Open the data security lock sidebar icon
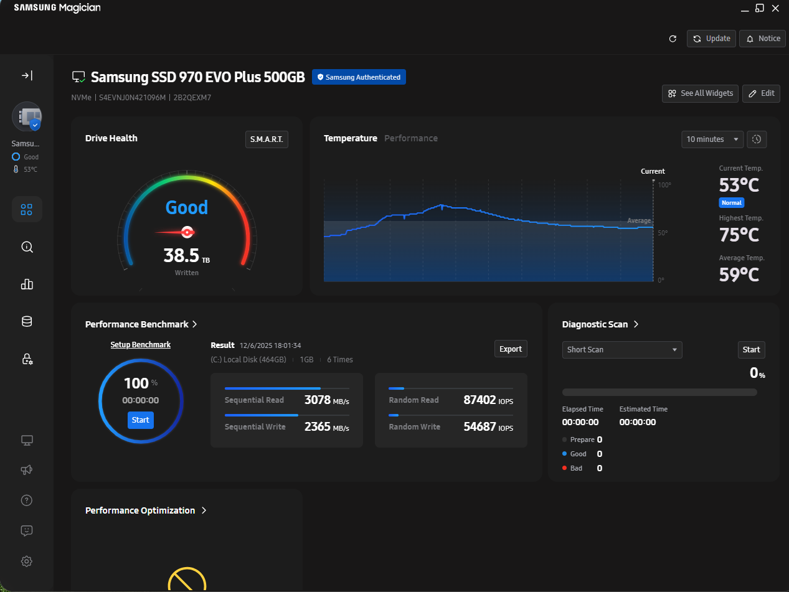Viewport: 789px width, 592px height. (x=27, y=359)
